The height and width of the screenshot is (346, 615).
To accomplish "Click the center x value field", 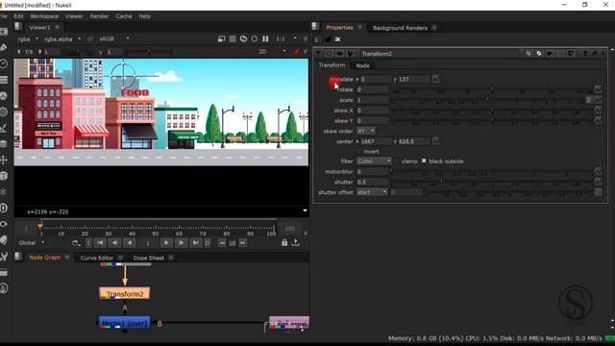I will click(376, 141).
